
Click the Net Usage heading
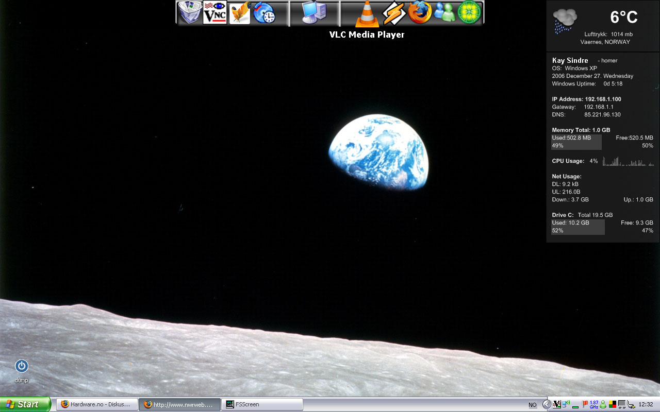[567, 176]
